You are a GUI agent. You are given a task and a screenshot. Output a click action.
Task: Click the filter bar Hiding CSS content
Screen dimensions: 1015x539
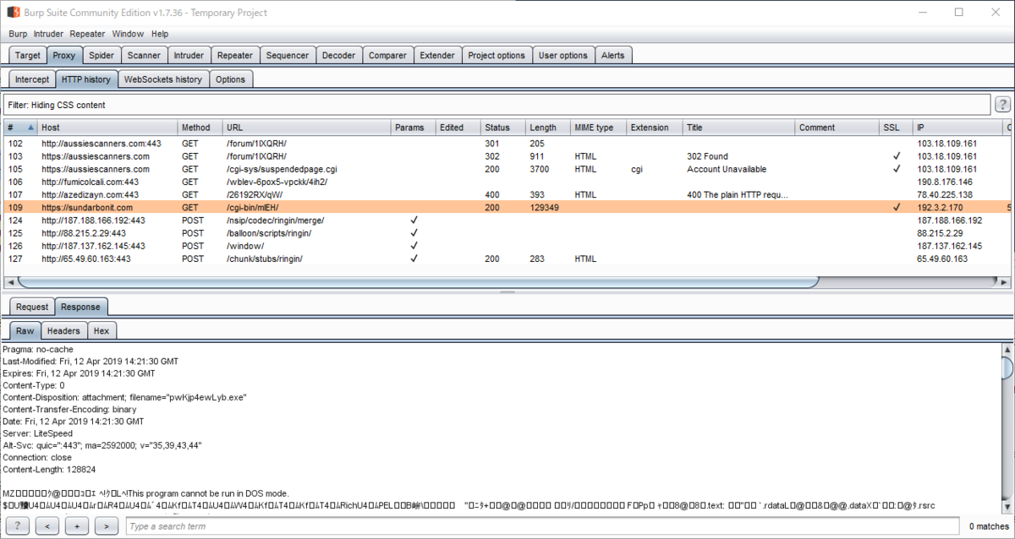tap(497, 105)
